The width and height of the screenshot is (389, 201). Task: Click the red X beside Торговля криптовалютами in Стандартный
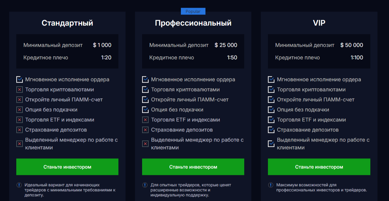tap(20, 90)
